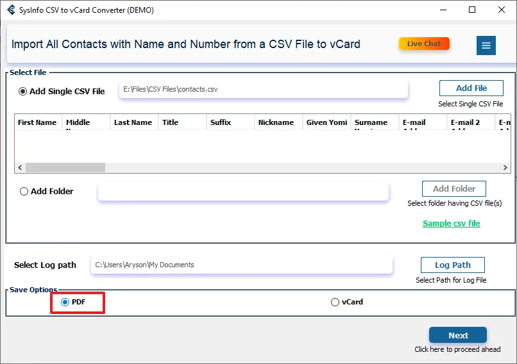Image resolution: width=517 pixels, height=364 pixels.
Task: Minimize the converter window
Action: 443,10
